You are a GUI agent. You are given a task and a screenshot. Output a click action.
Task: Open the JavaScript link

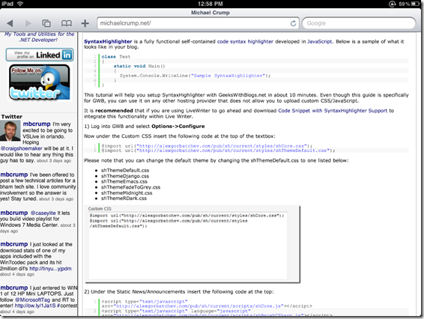[x=319, y=41]
